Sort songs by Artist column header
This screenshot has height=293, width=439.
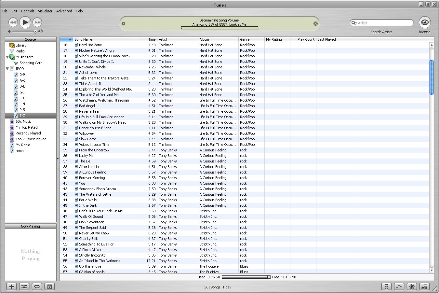click(x=177, y=39)
